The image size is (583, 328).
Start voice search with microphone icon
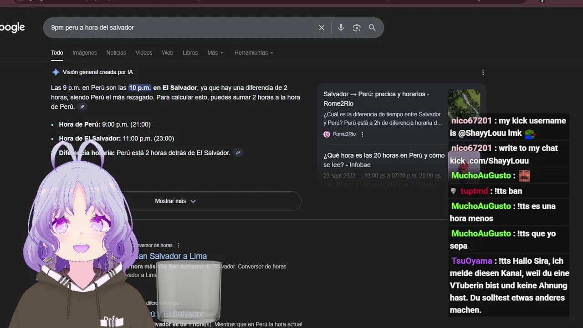point(341,28)
